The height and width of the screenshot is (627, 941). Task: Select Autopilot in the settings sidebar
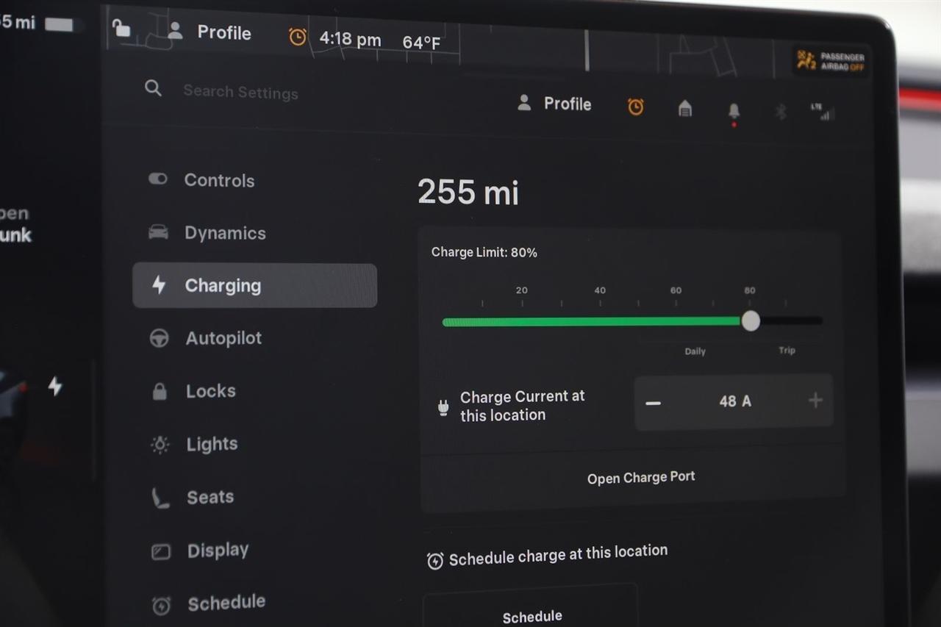click(x=223, y=338)
